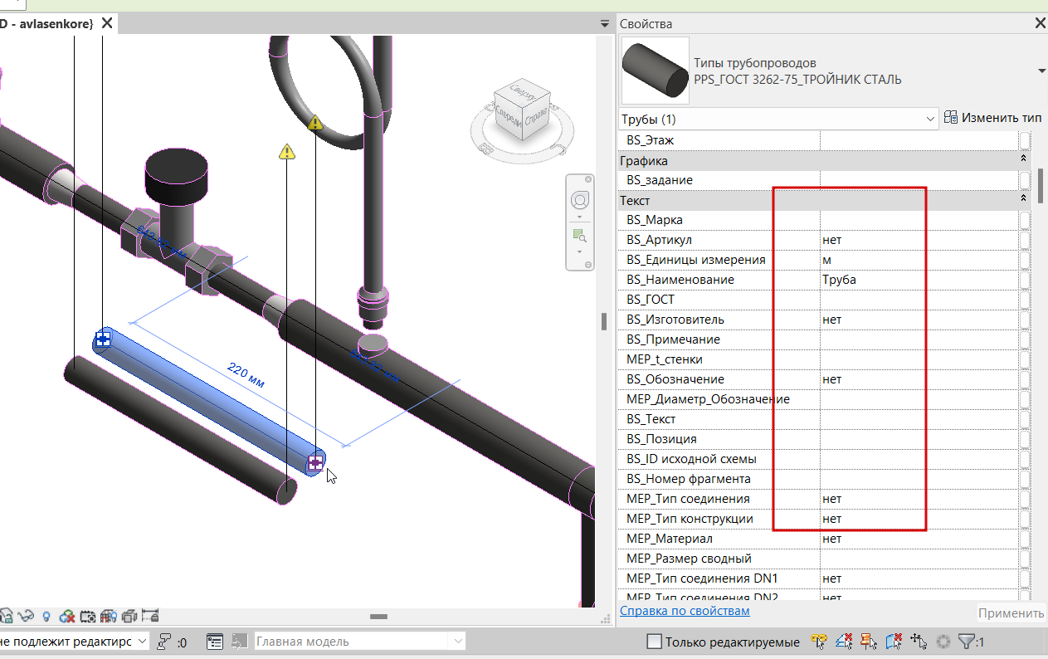
Task: Click the blue pipe end grip on the left
Action: tap(103, 338)
